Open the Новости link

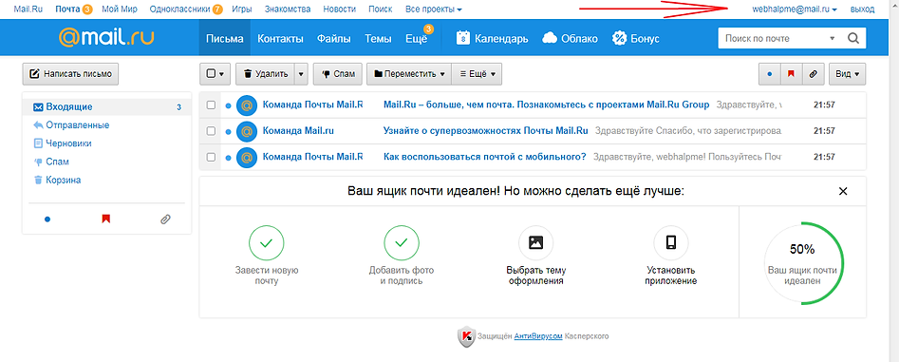[340, 10]
